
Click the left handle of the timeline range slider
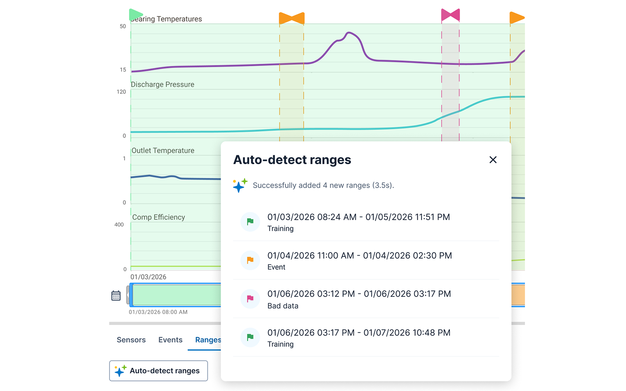pyautogui.click(x=130, y=295)
